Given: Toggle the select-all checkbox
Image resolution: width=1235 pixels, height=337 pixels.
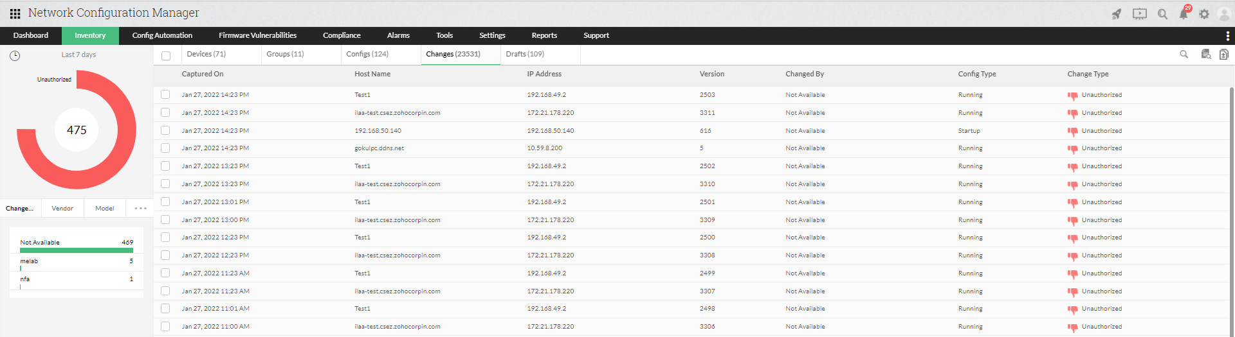Looking at the screenshot, I should (166, 56).
